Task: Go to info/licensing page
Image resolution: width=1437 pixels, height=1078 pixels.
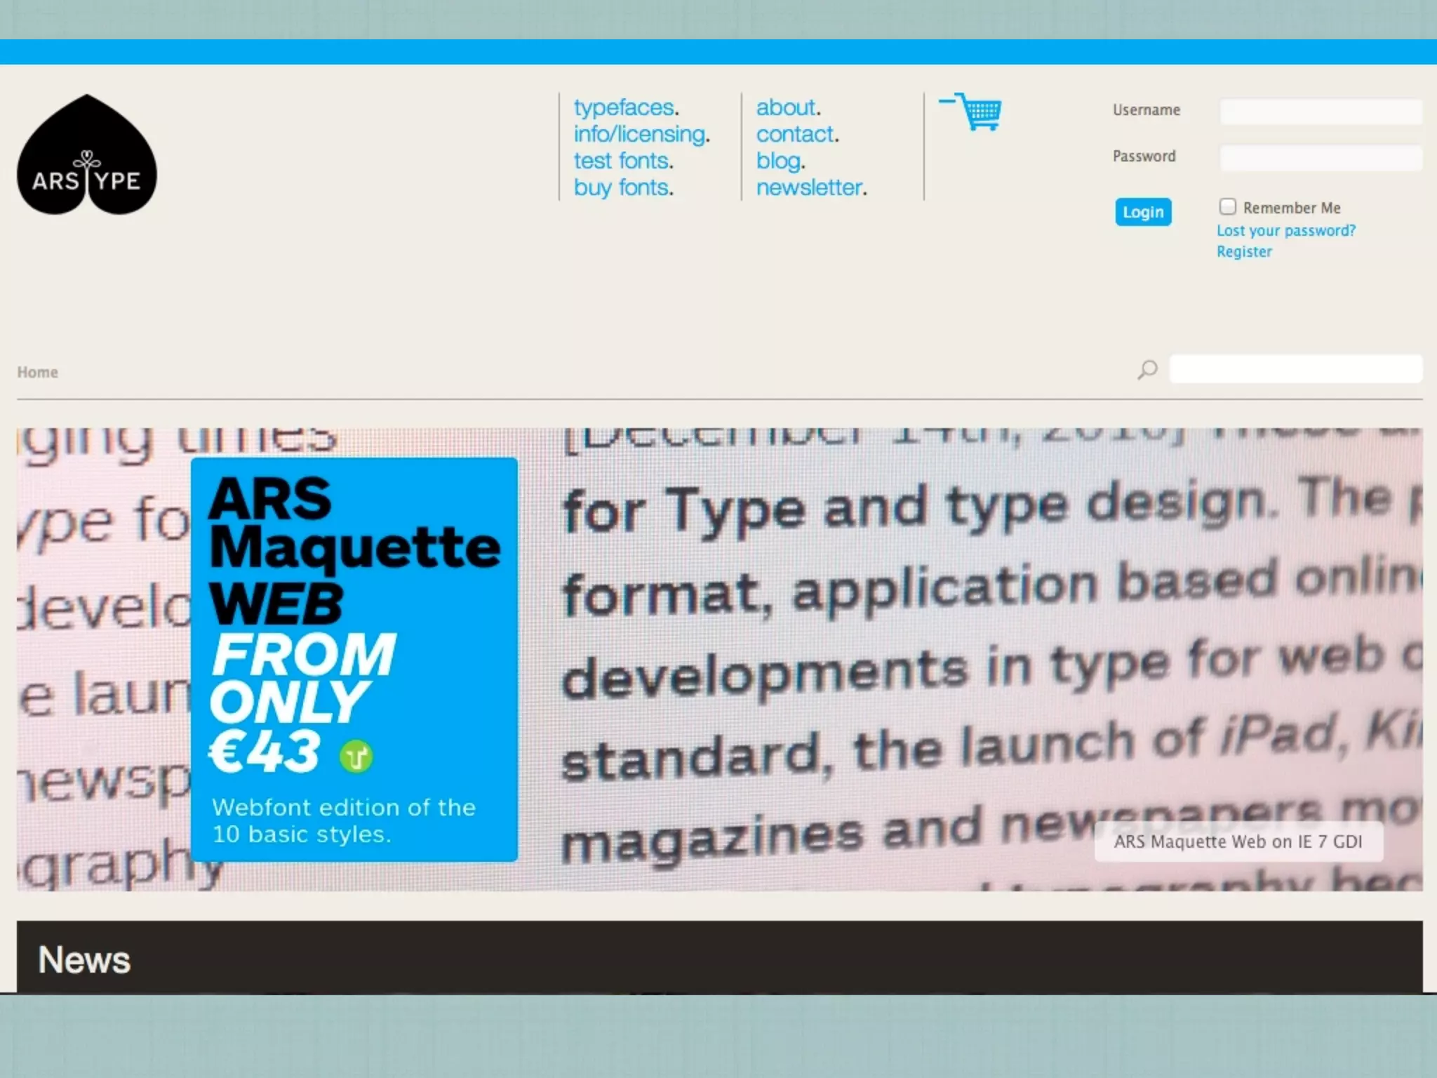Action: pos(641,134)
